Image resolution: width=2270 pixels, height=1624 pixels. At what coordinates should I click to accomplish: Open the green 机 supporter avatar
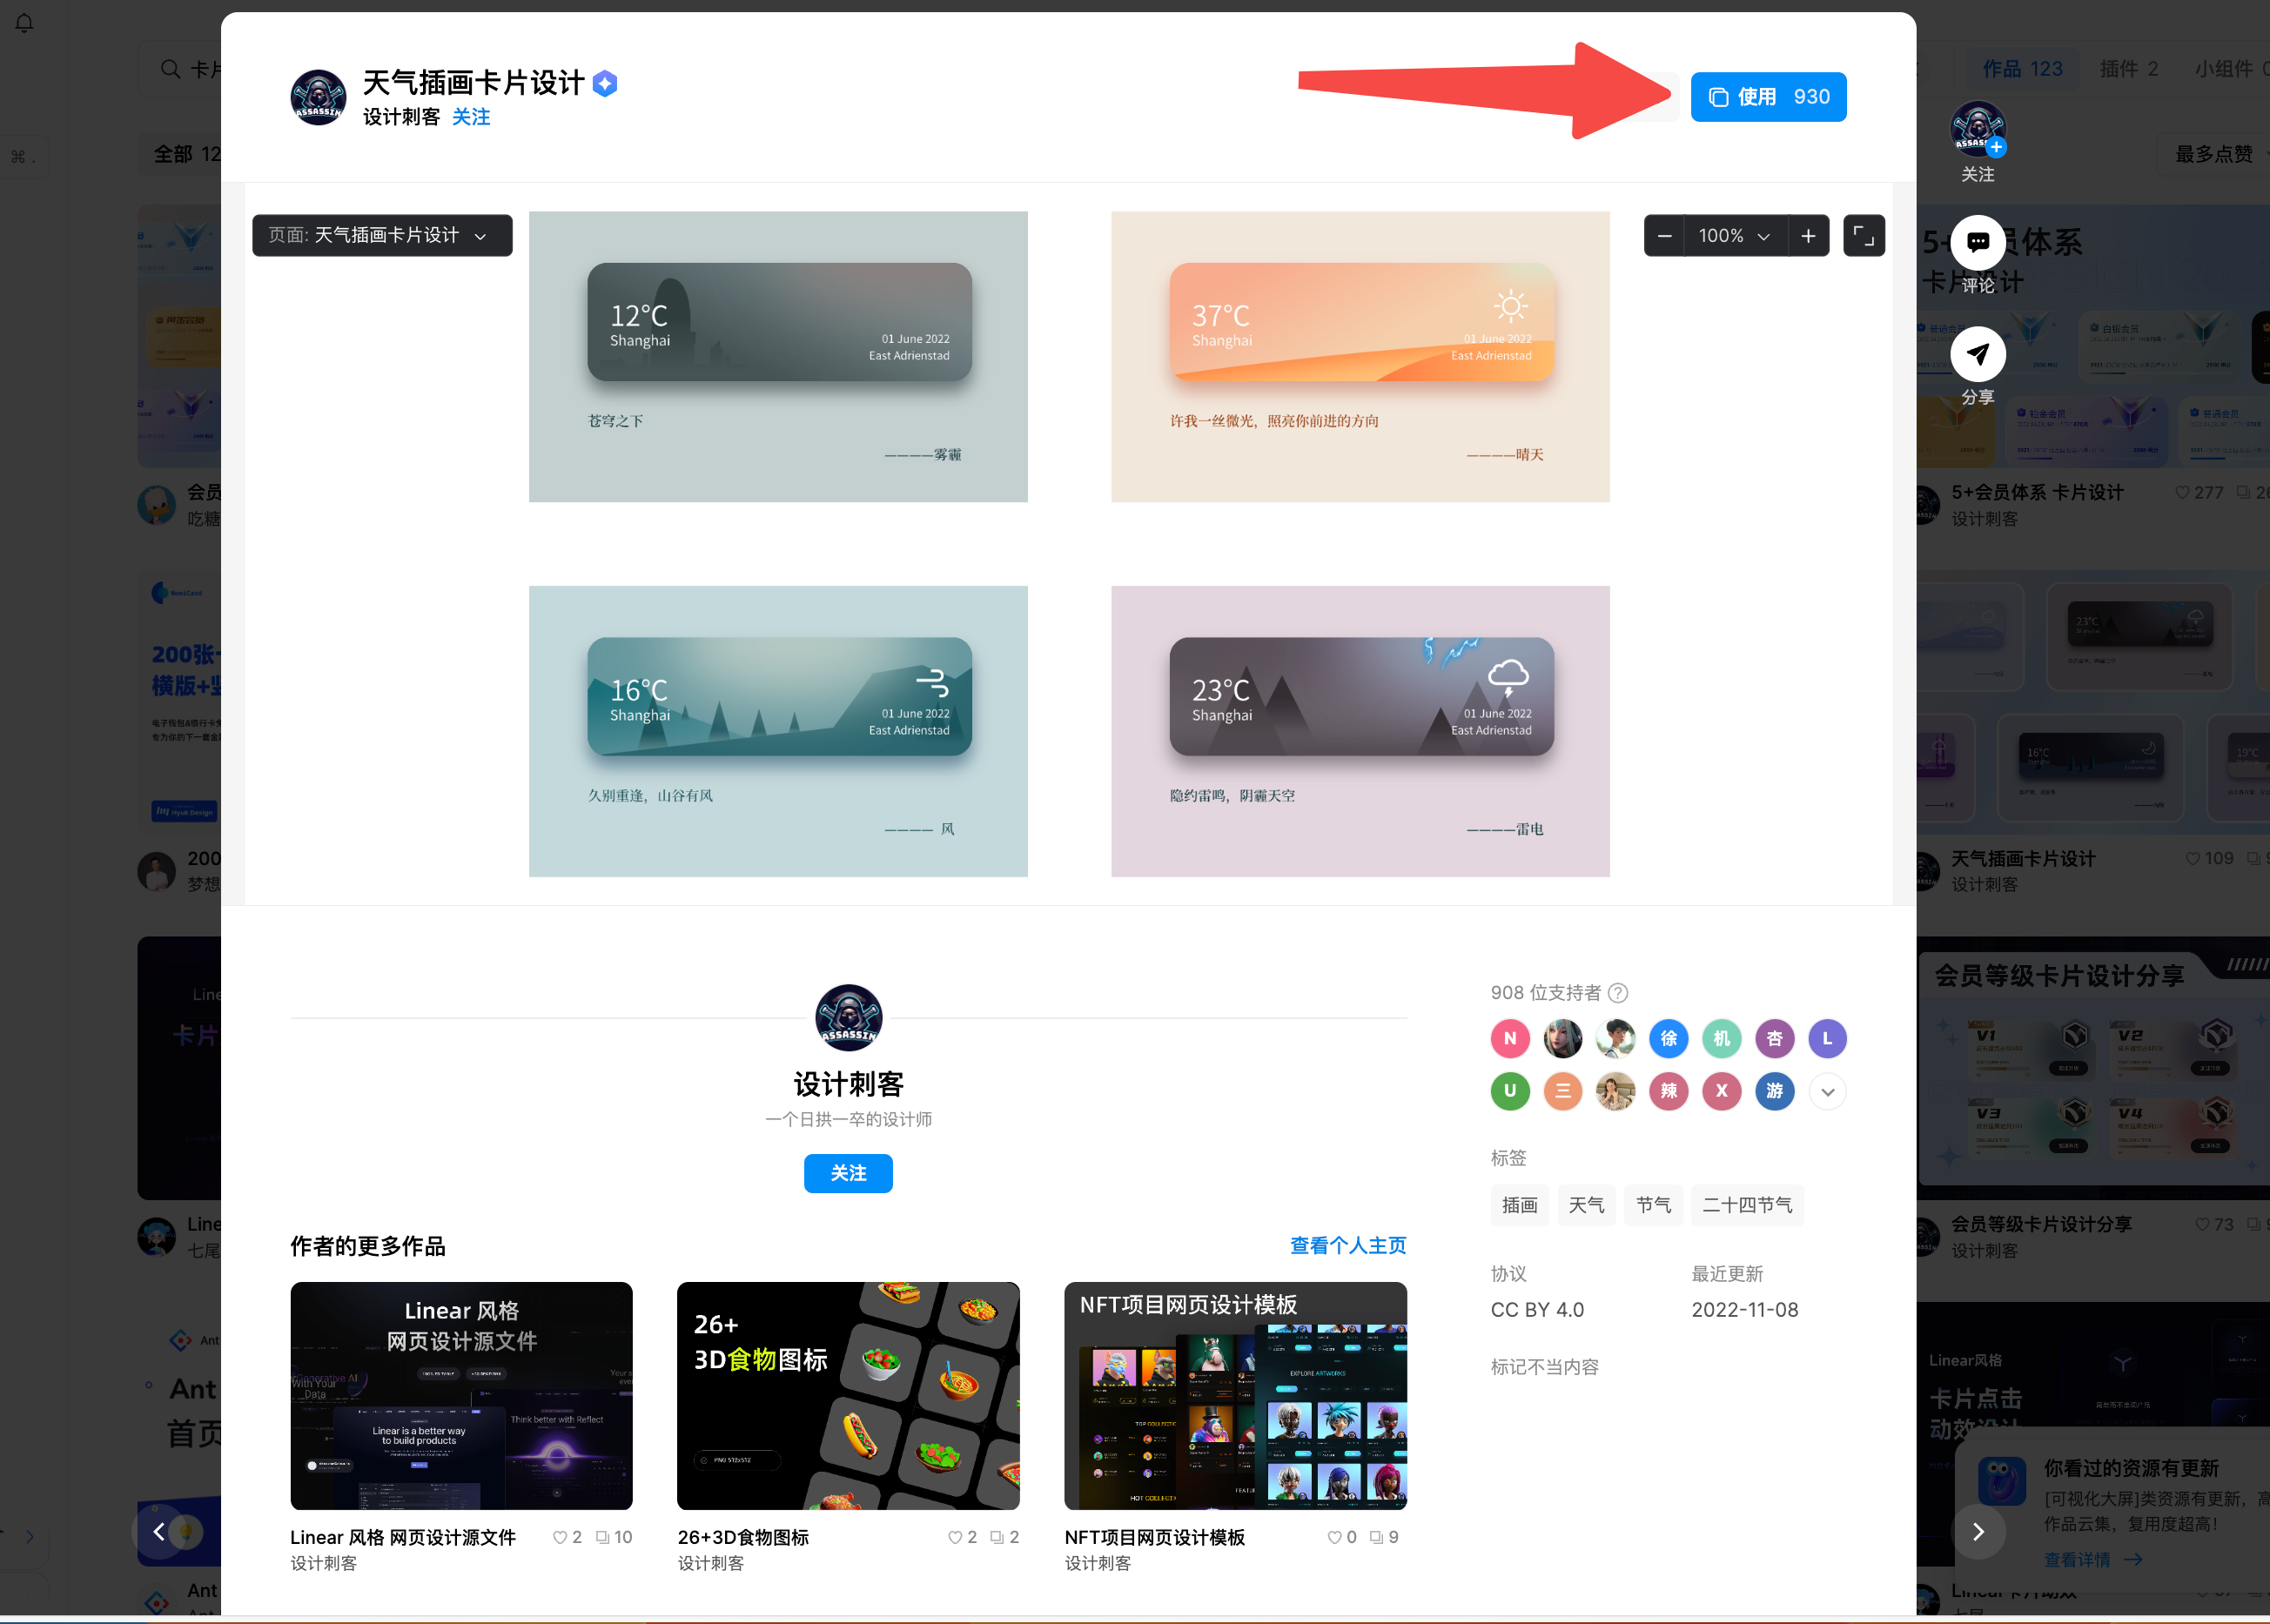coord(1721,1039)
